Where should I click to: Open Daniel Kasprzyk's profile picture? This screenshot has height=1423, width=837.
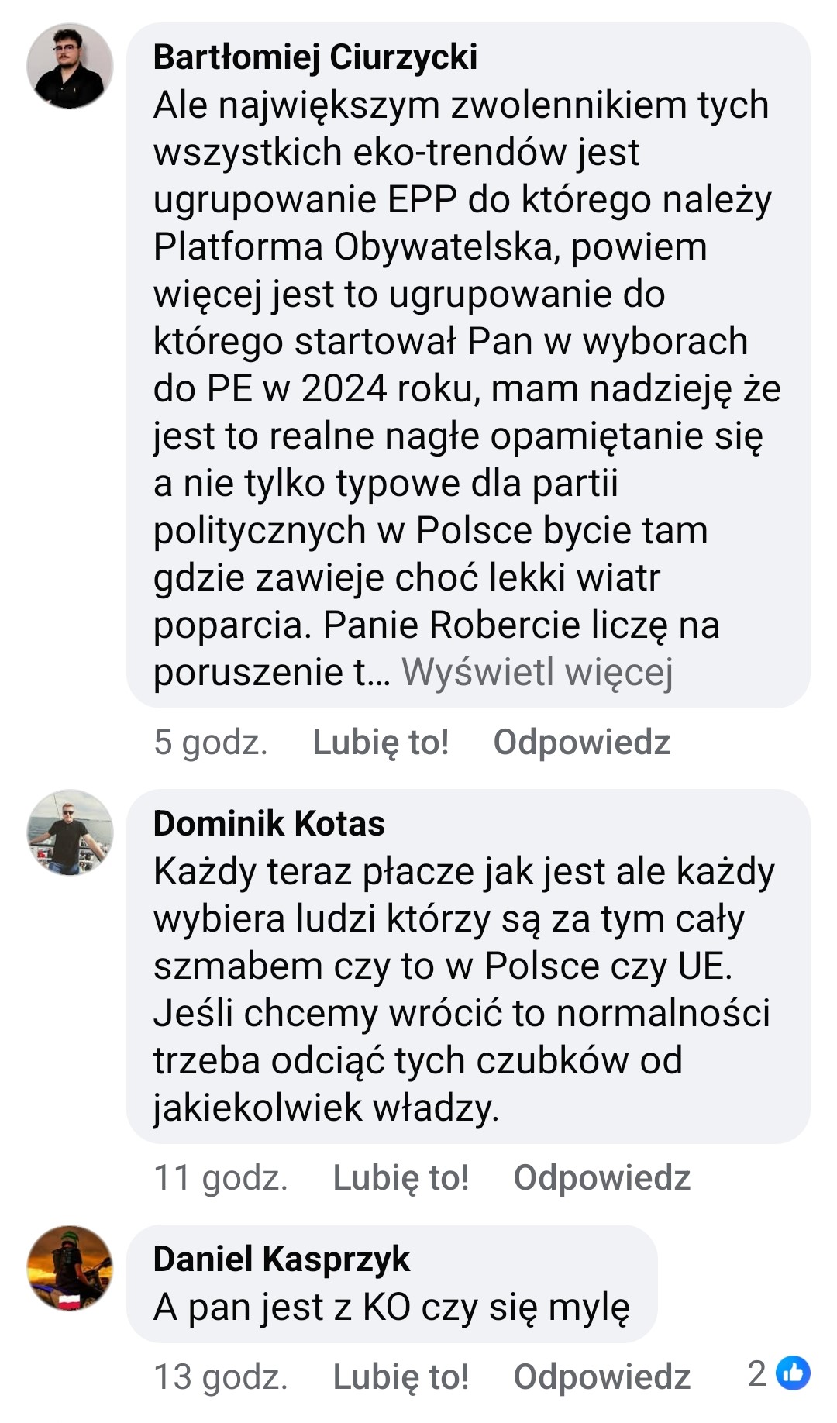70,1268
